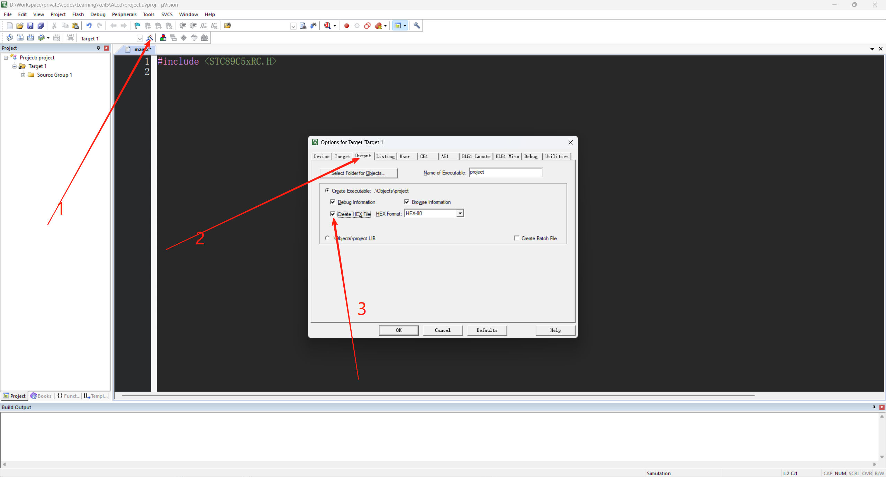Pin the Project panel
The height and width of the screenshot is (477, 886).
coord(99,48)
